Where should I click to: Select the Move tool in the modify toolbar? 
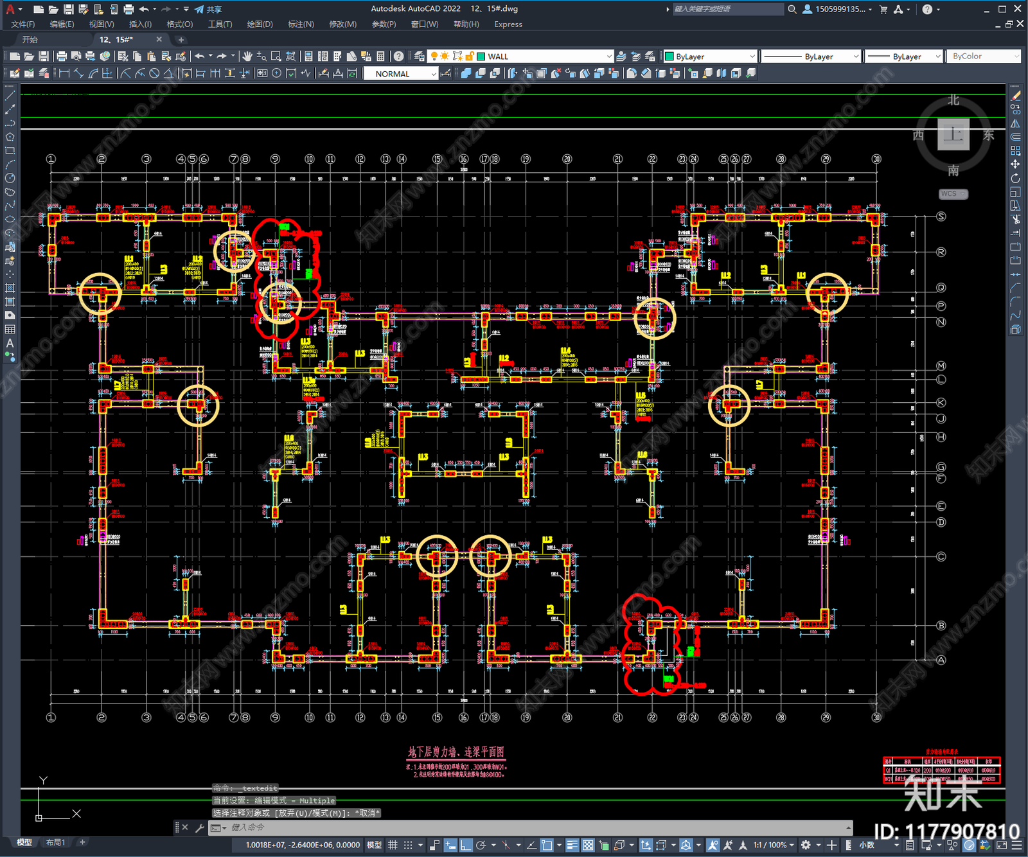[1015, 164]
